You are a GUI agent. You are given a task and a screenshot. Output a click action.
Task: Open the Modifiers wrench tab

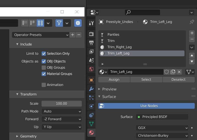(91, 89)
